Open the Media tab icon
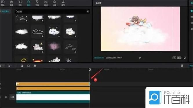The image size is (193, 108). pos(3,3)
